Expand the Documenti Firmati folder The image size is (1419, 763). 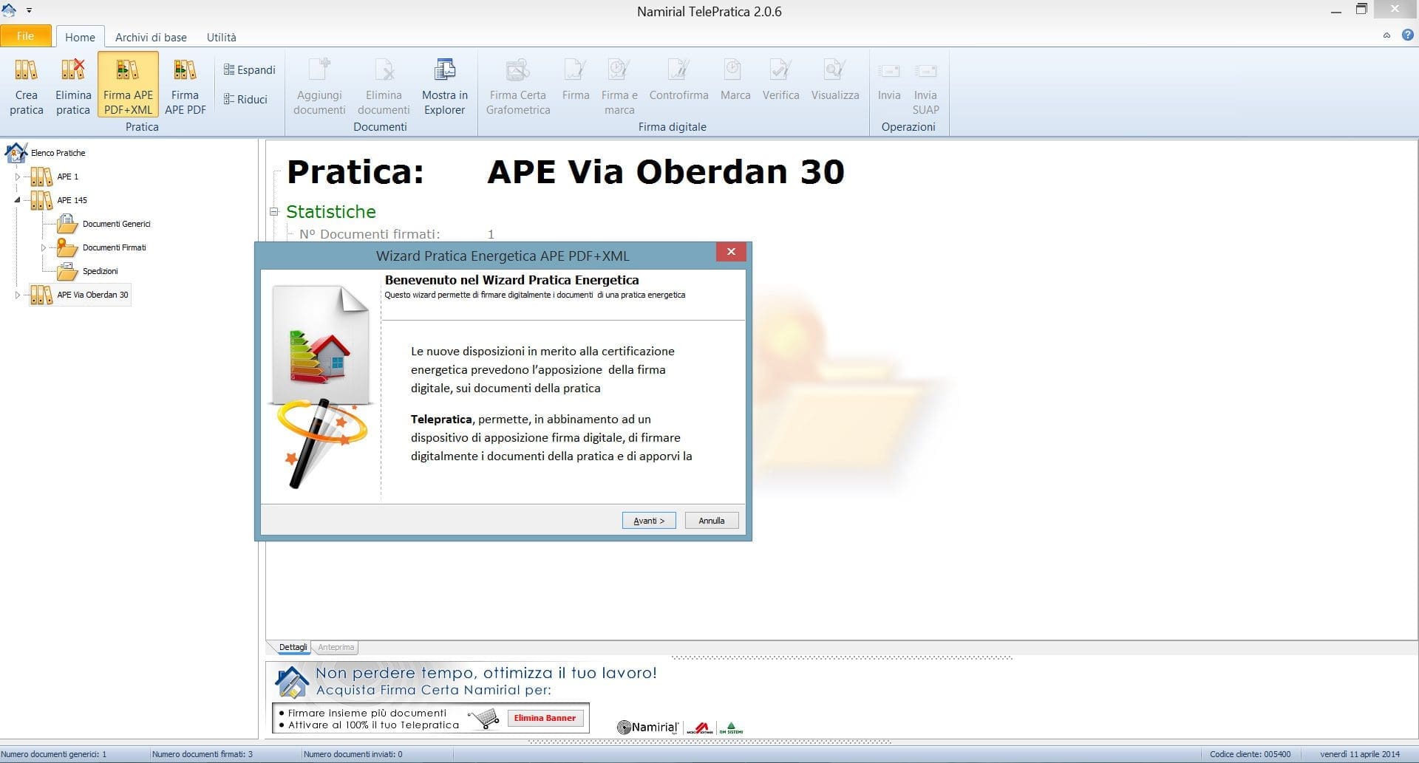pyautogui.click(x=44, y=247)
